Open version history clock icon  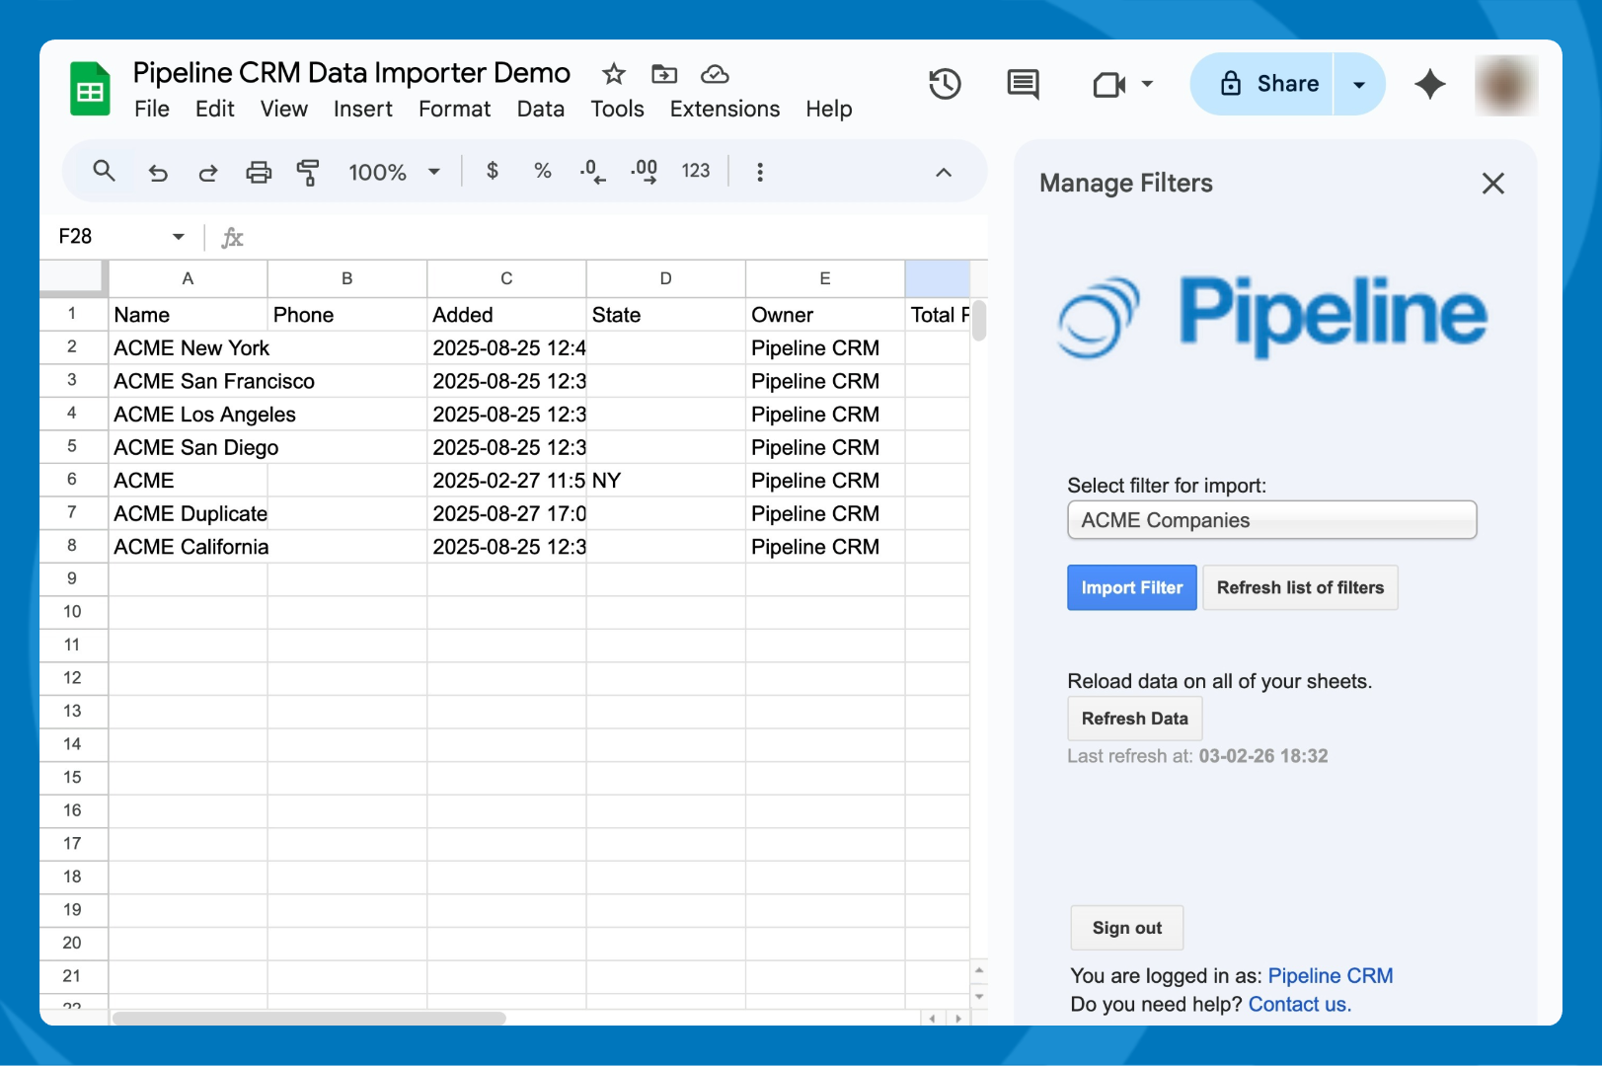pyautogui.click(x=945, y=84)
